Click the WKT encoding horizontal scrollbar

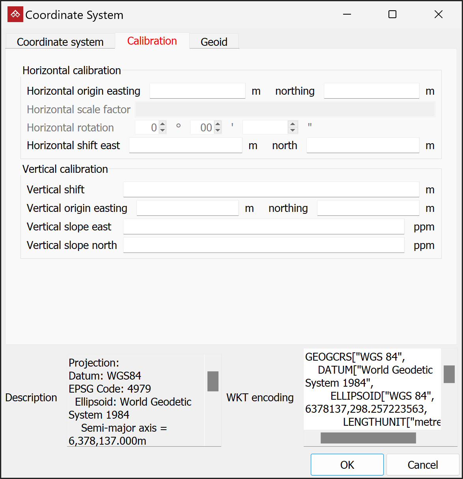(x=368, y=438)
